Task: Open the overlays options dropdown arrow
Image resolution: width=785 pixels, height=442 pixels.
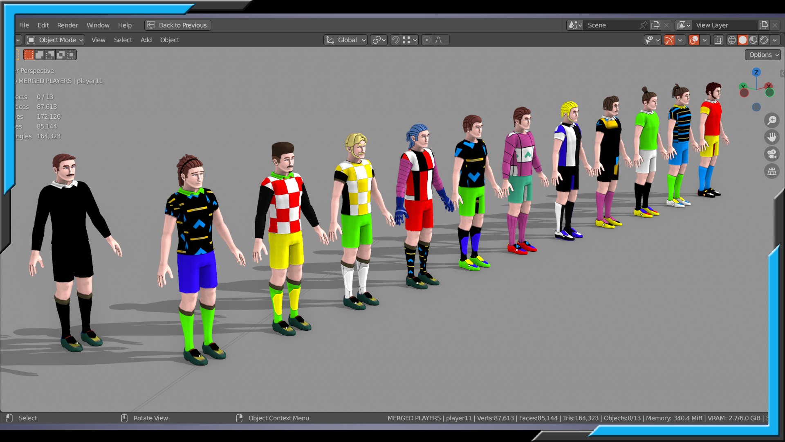Action: tap(704, 40)
